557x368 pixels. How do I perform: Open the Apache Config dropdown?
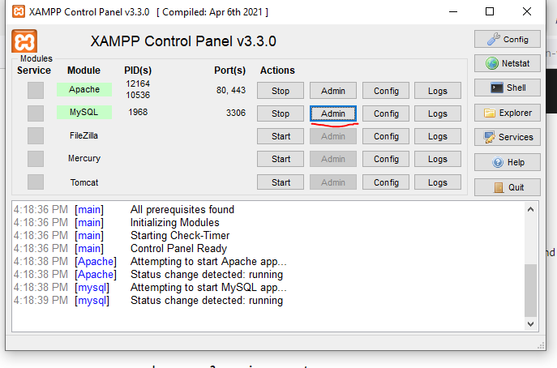tap(386, 91)
